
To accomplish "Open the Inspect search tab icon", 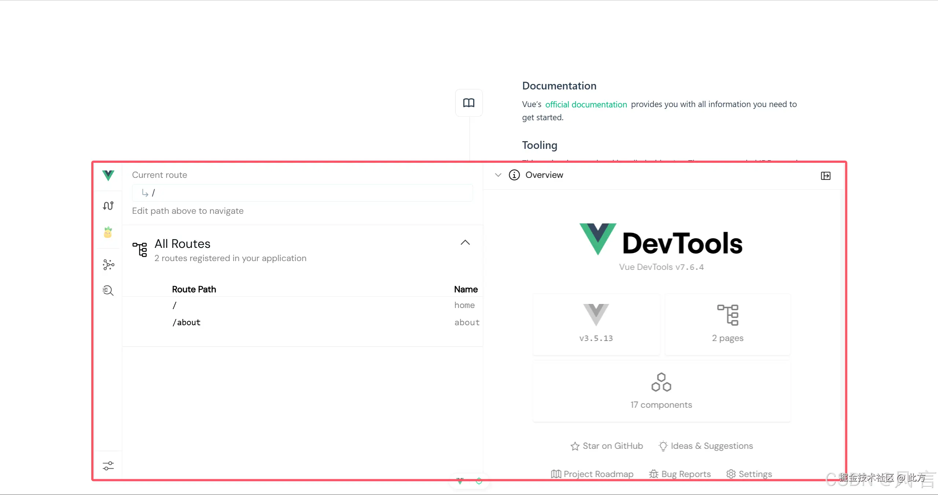I will click(108, 290).
